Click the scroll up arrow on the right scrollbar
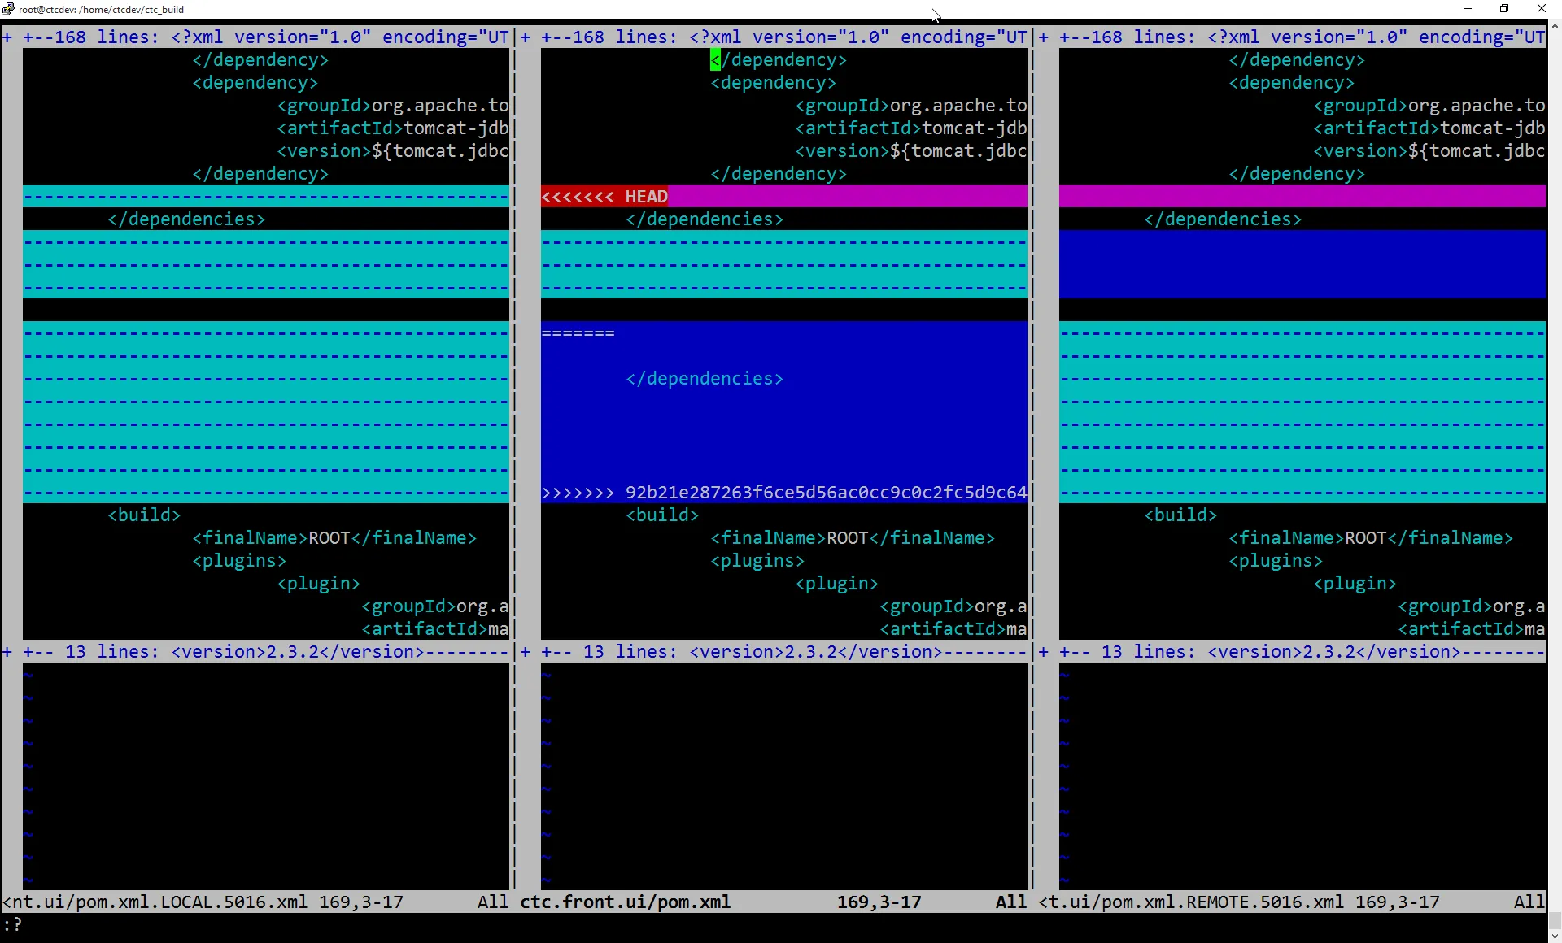1562x943 pixels. click(x=1555, y=26)
